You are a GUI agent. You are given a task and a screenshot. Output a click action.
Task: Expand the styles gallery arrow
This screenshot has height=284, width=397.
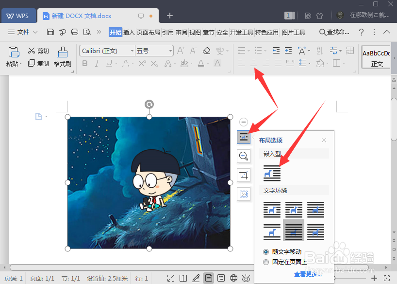tap(394, 58)
